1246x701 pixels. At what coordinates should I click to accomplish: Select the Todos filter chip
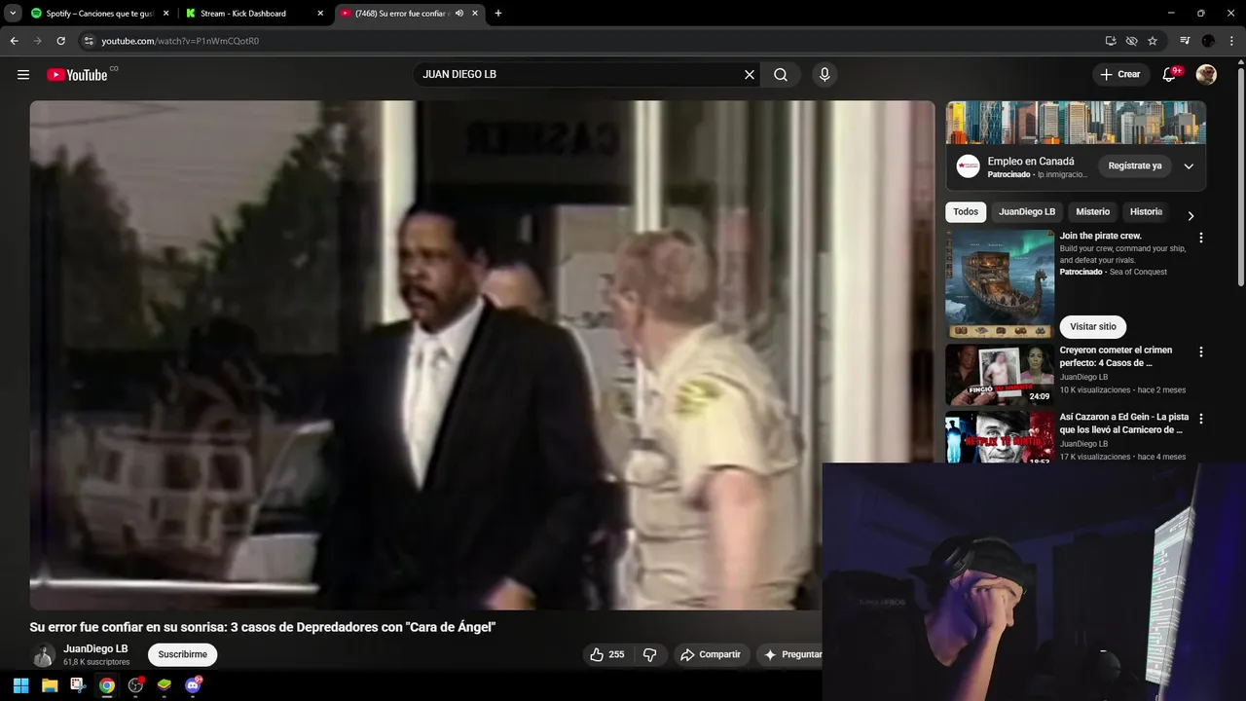coord(966,212)
